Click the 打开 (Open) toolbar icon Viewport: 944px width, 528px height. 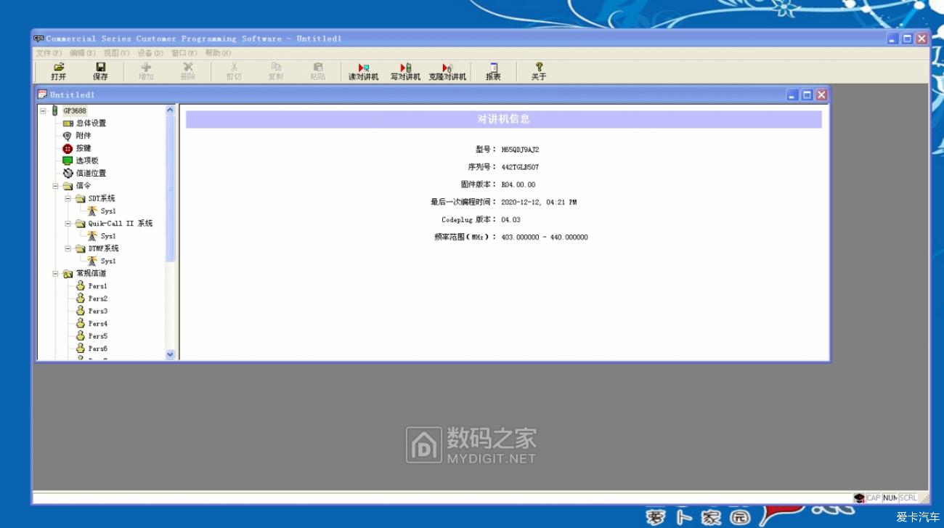pyautogui.click(x=57, y=70)
